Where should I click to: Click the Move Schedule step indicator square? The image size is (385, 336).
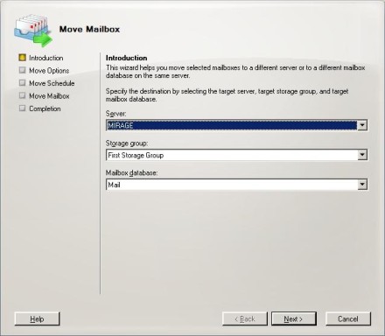click(x=22, y=83)
